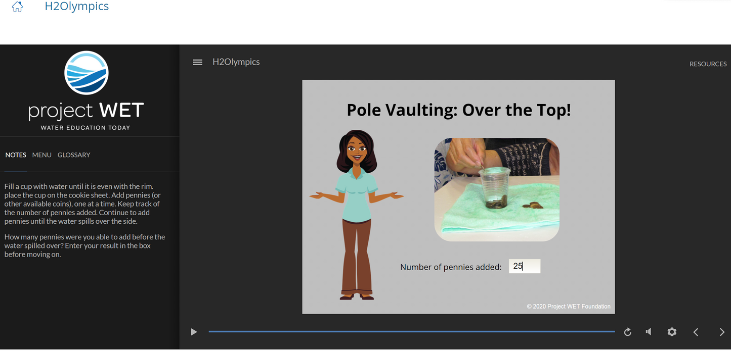Click the Number of pennies added field

pos(525,266)
